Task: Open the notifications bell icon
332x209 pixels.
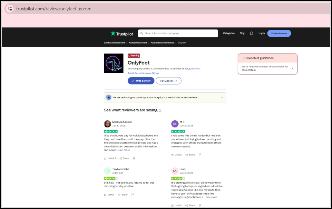Action: (x=251, y=33)
